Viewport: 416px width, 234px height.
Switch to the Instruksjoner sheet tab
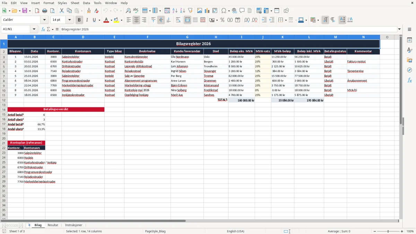(73, 225)
